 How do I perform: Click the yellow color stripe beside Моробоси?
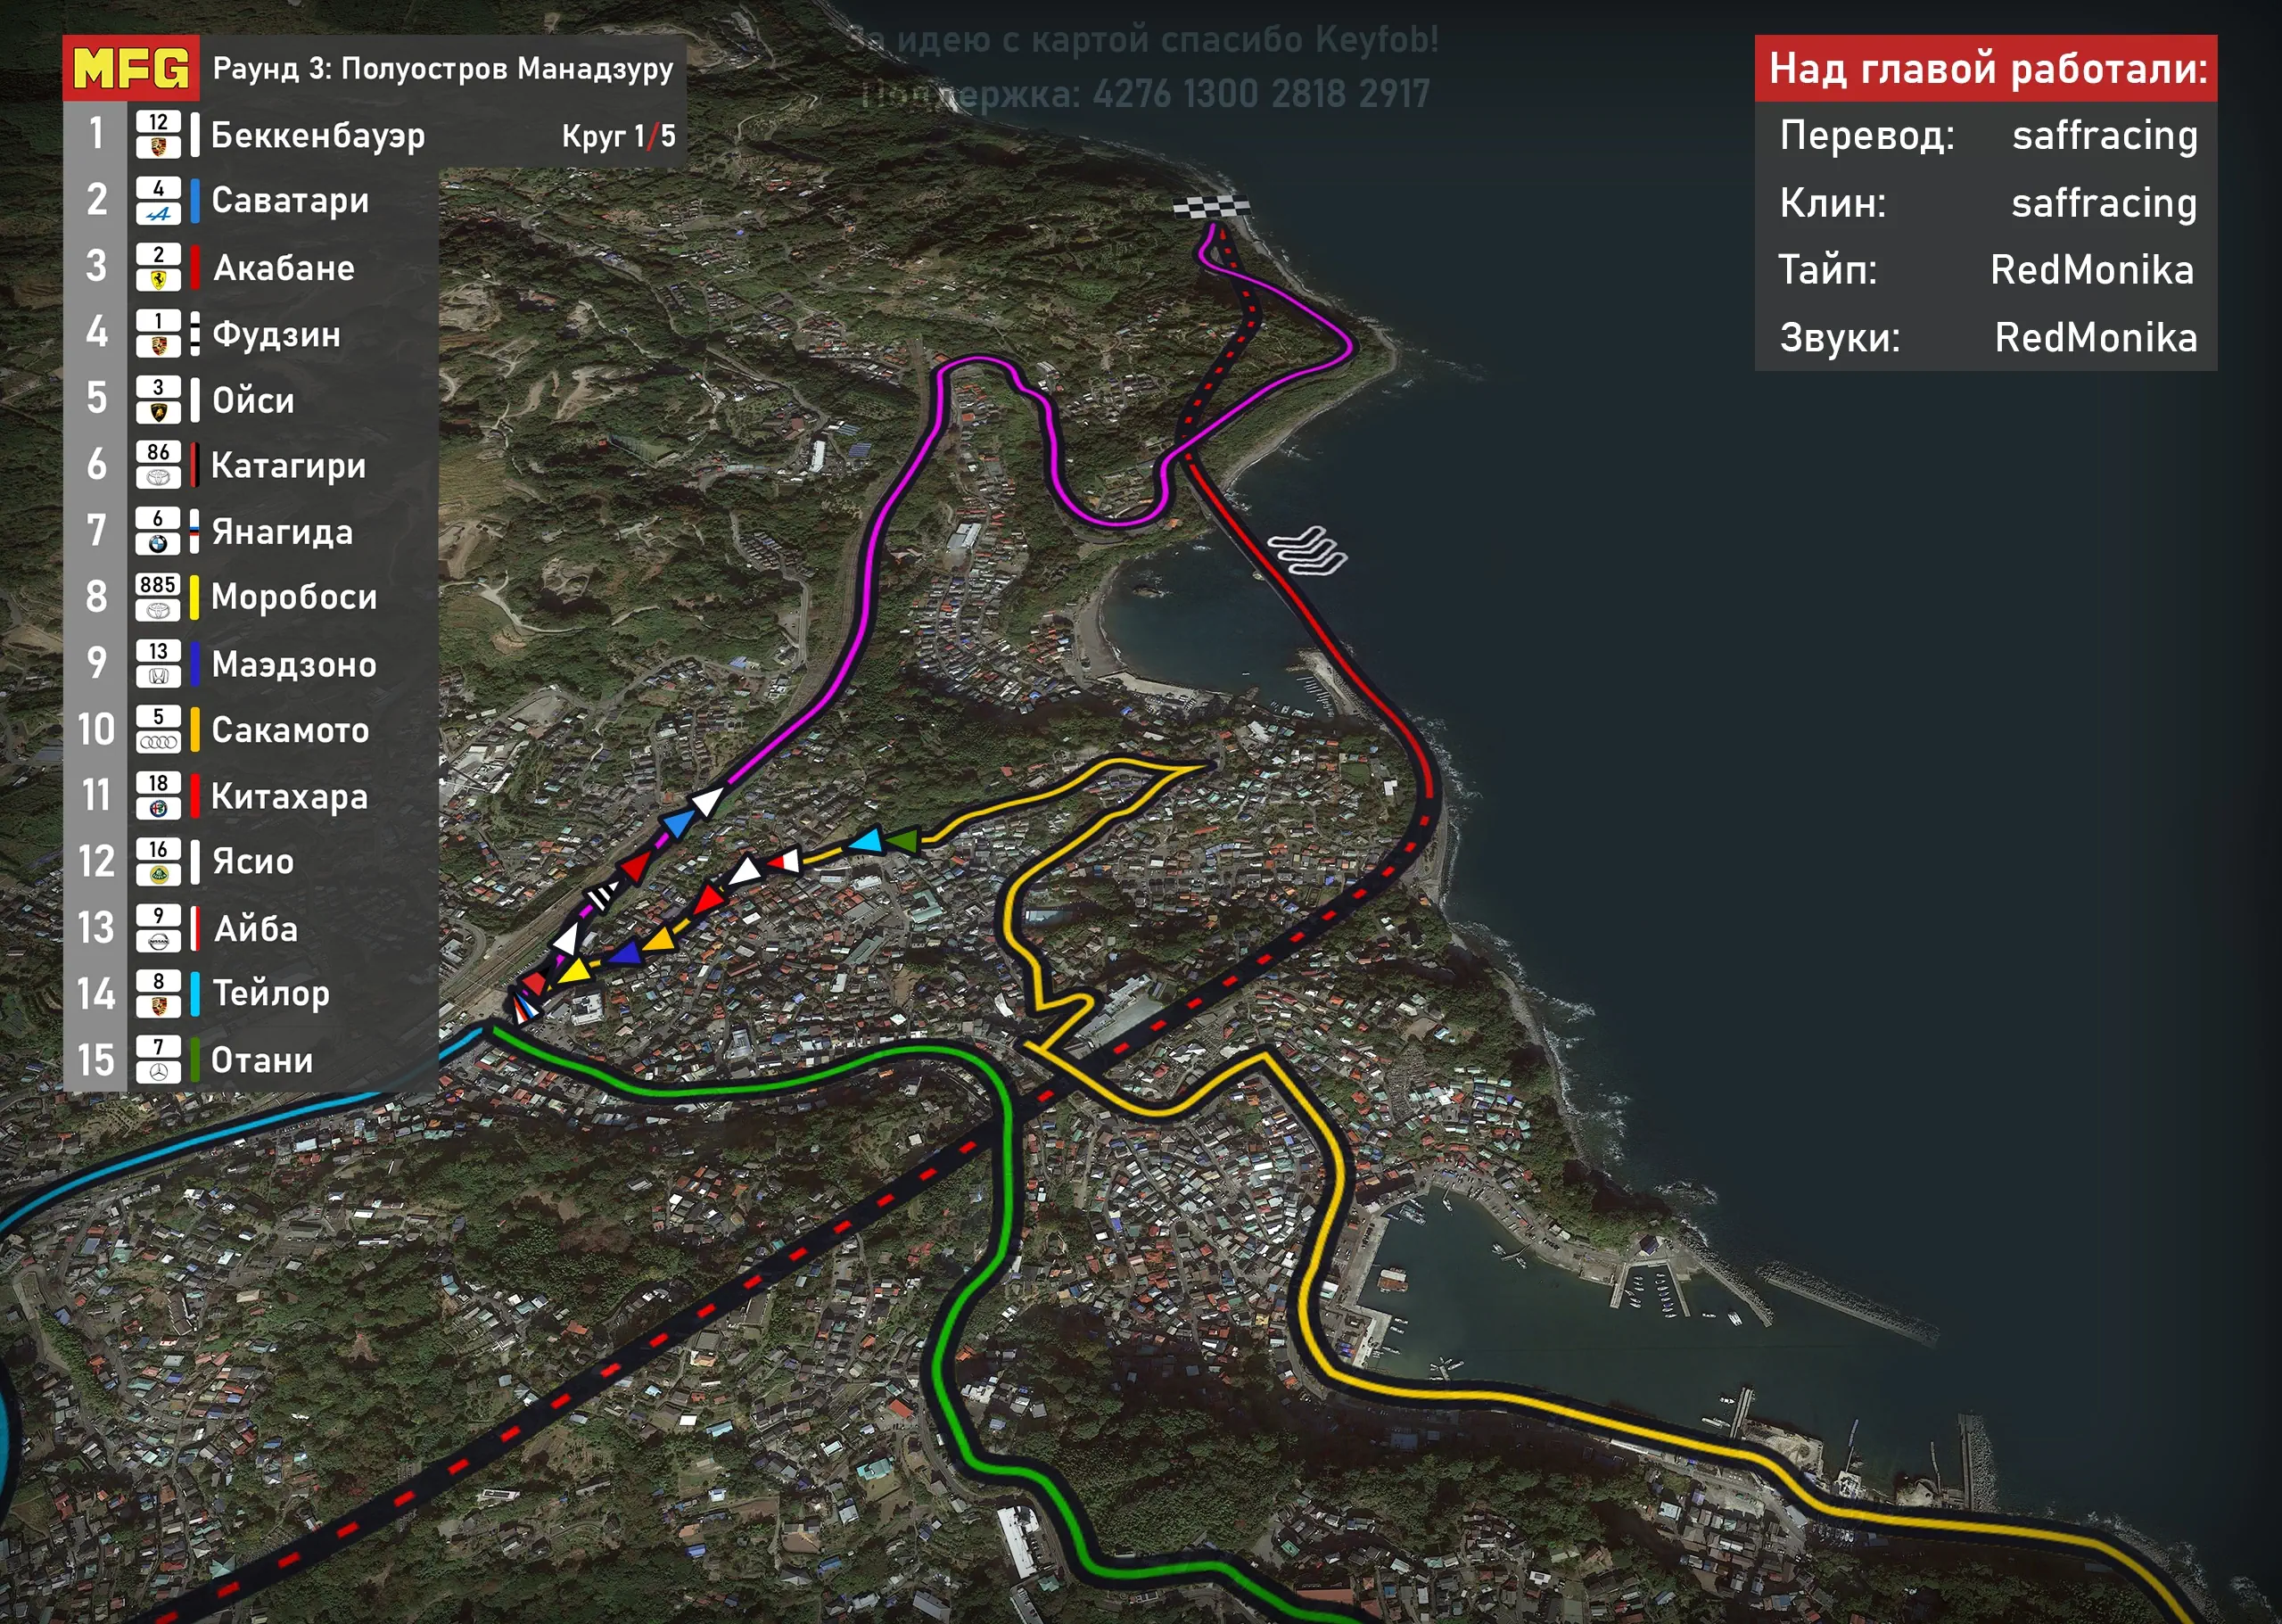tap(194, 597)
